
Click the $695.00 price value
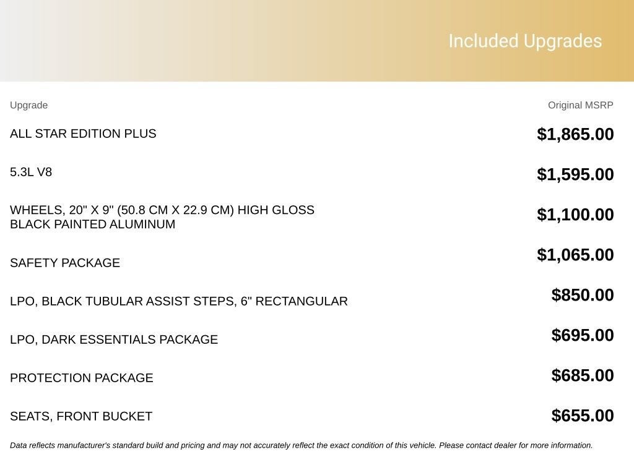(582, 335)
